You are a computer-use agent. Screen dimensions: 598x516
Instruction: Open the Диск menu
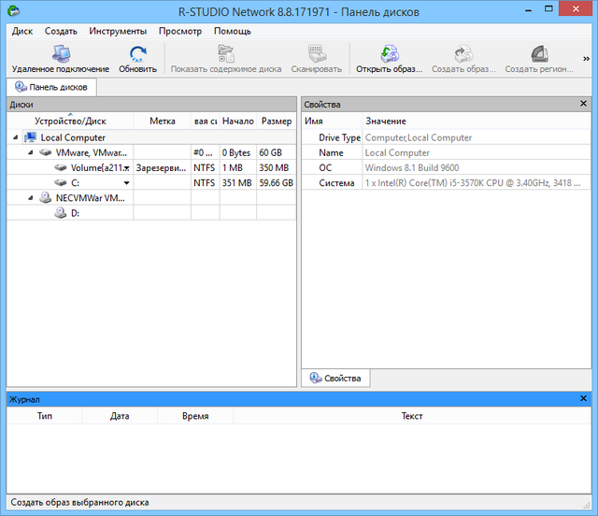click(x=22, y=31)
